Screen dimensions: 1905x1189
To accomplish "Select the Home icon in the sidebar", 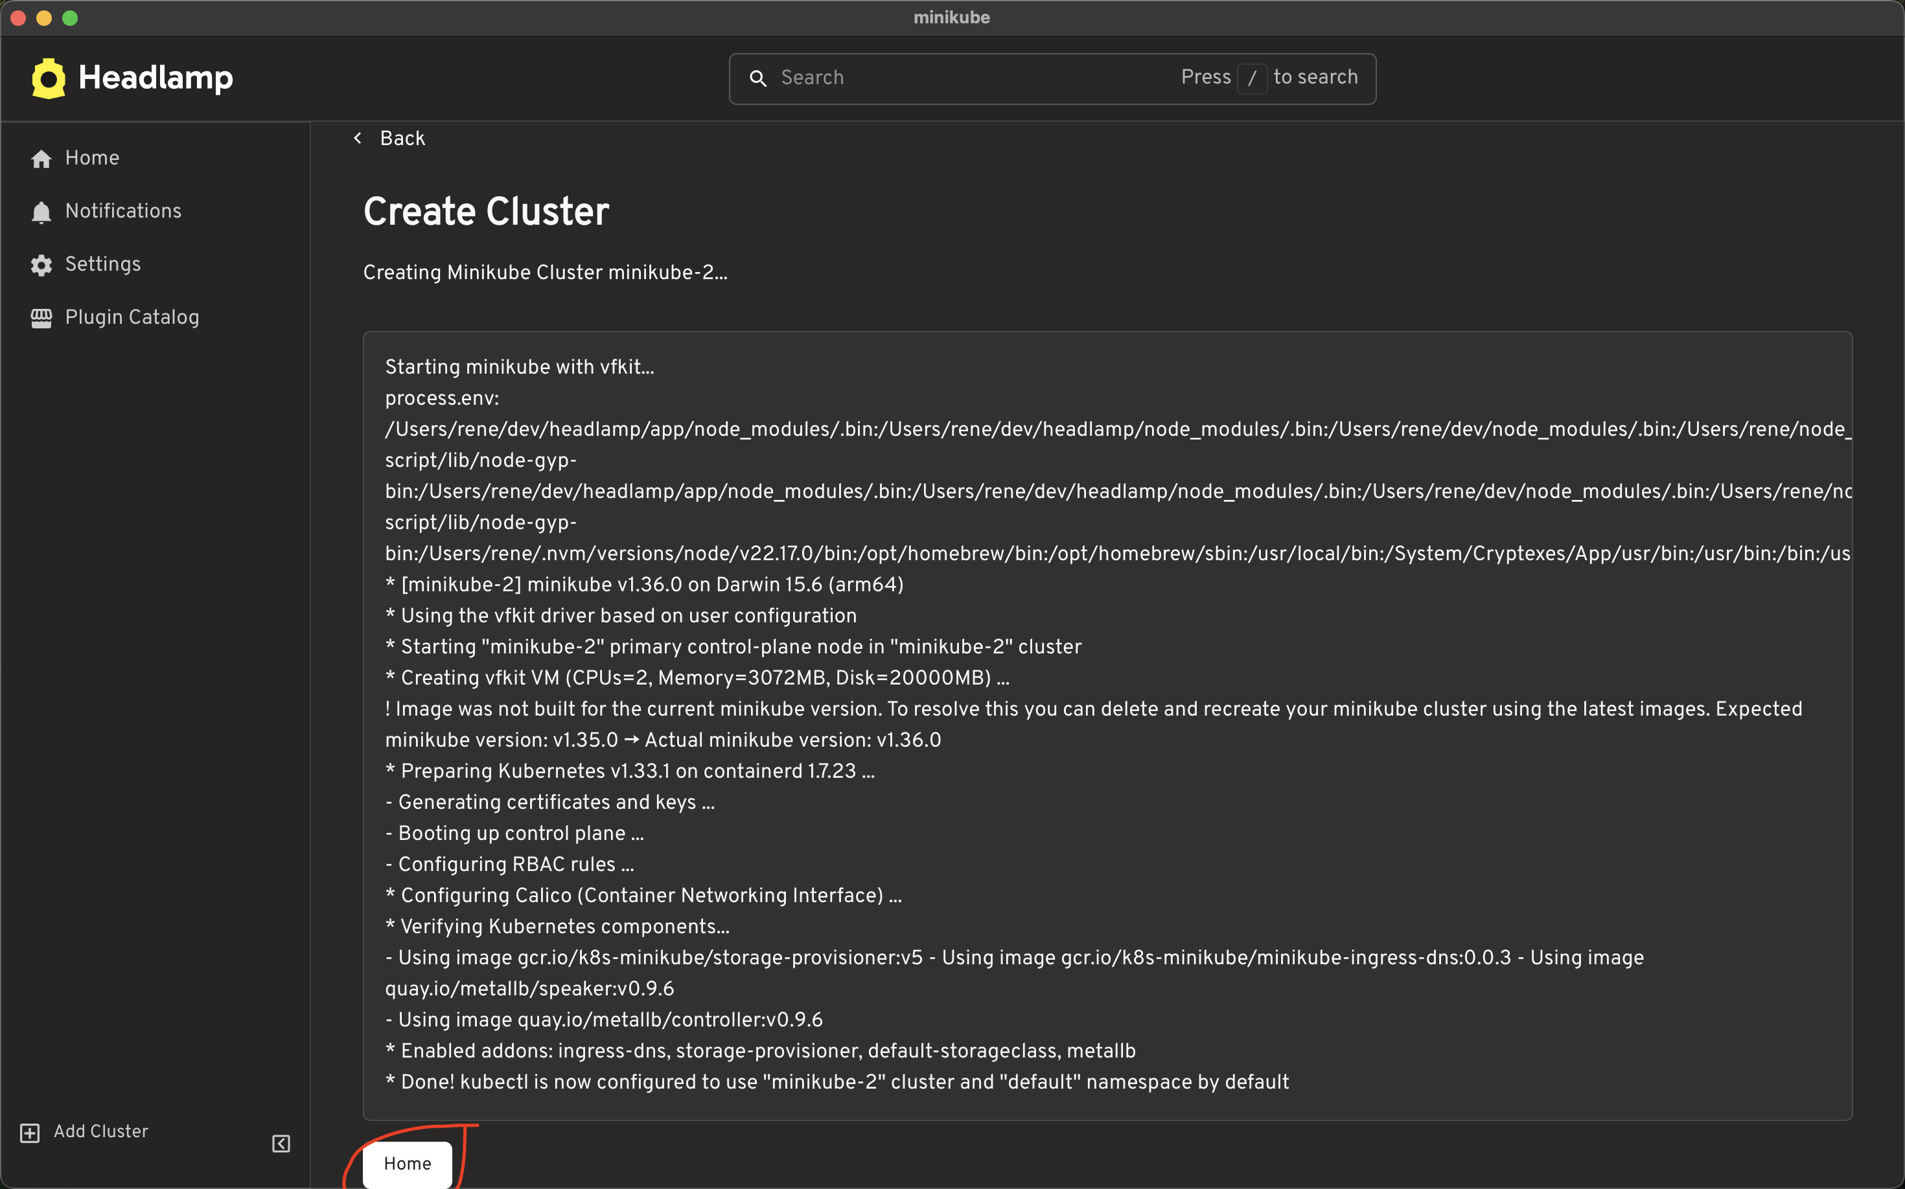I will (41, 158).
